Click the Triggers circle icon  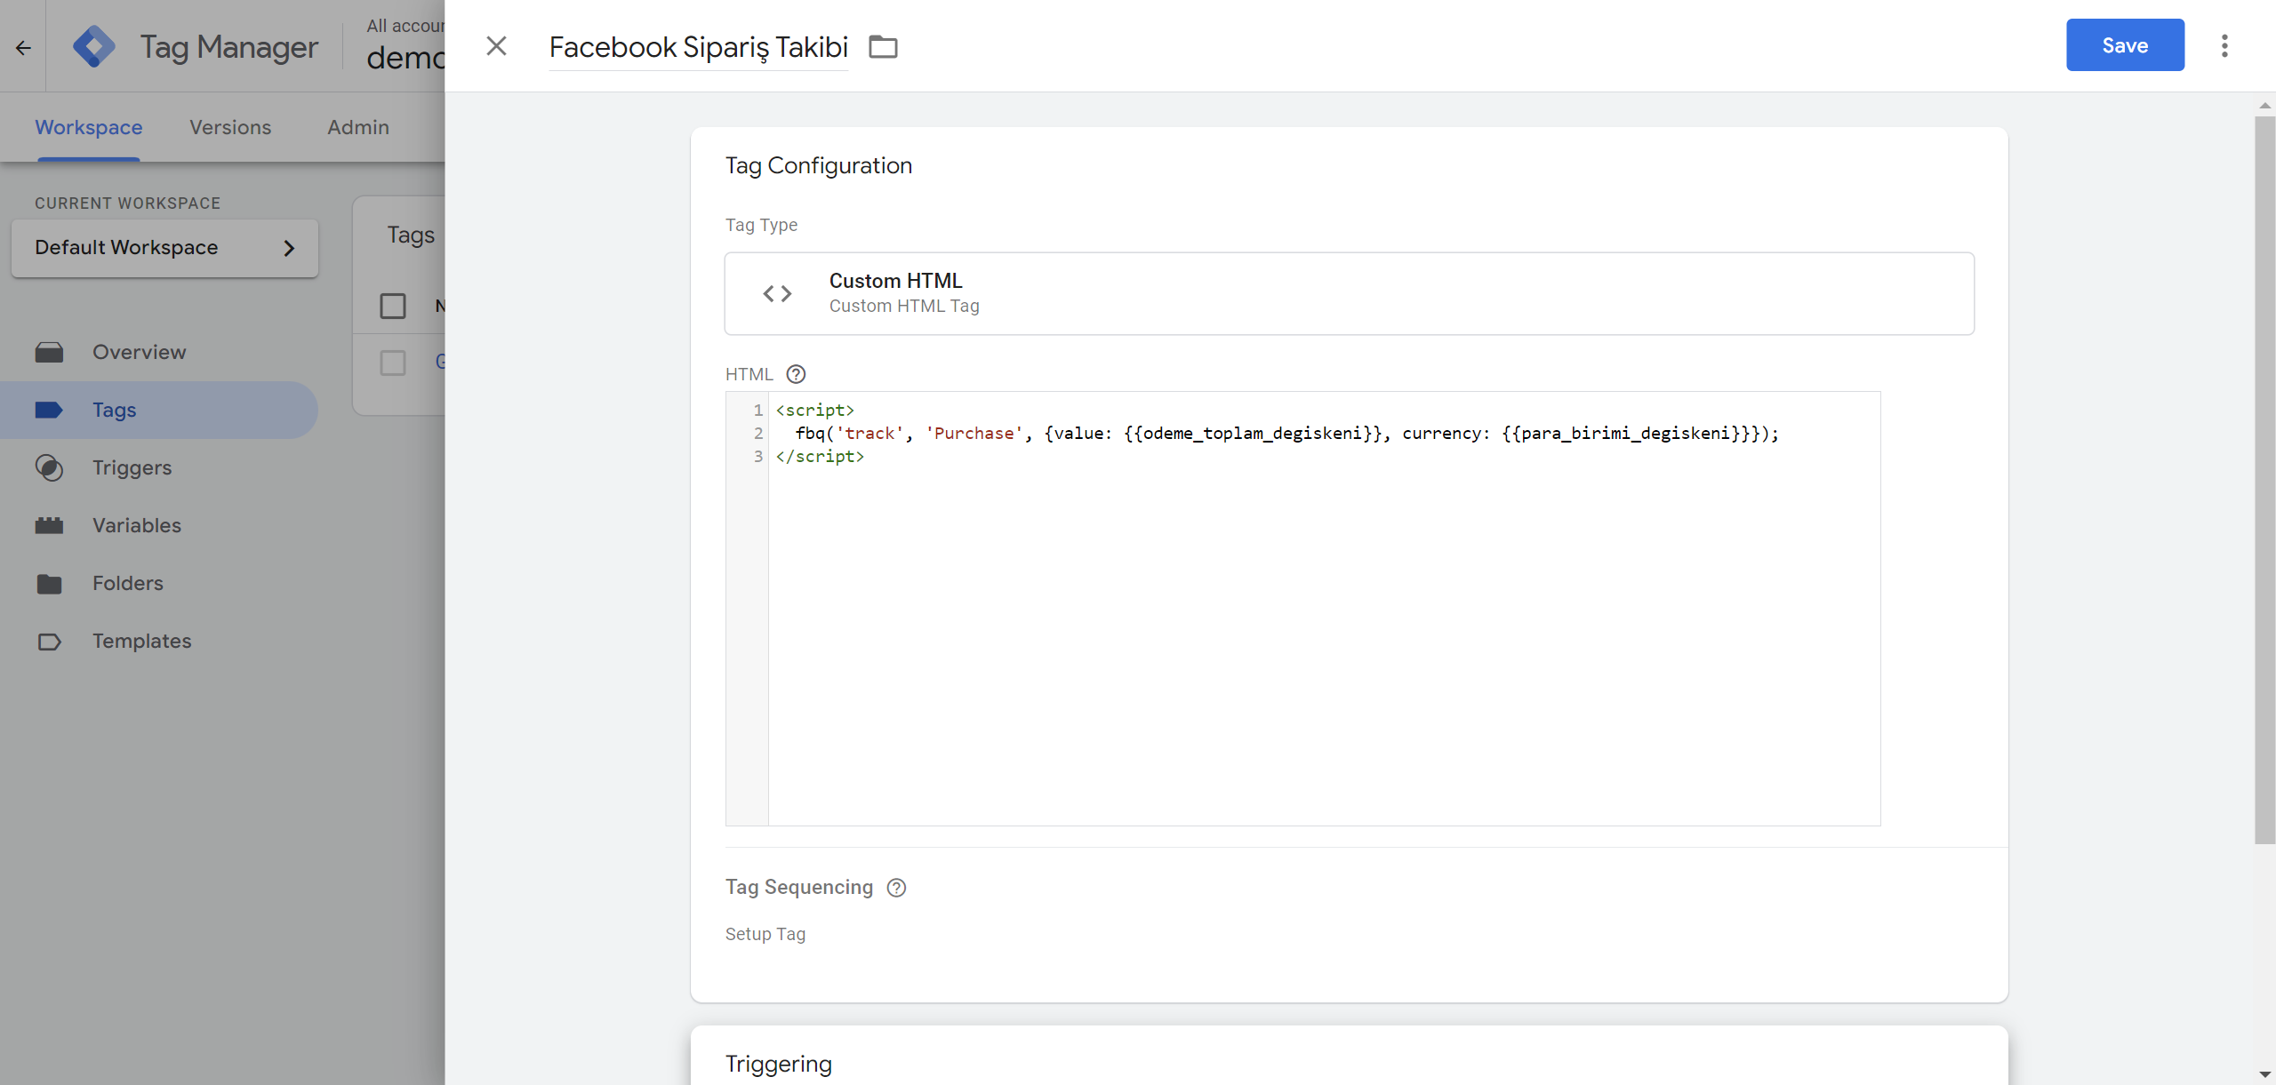pos(49,467)
